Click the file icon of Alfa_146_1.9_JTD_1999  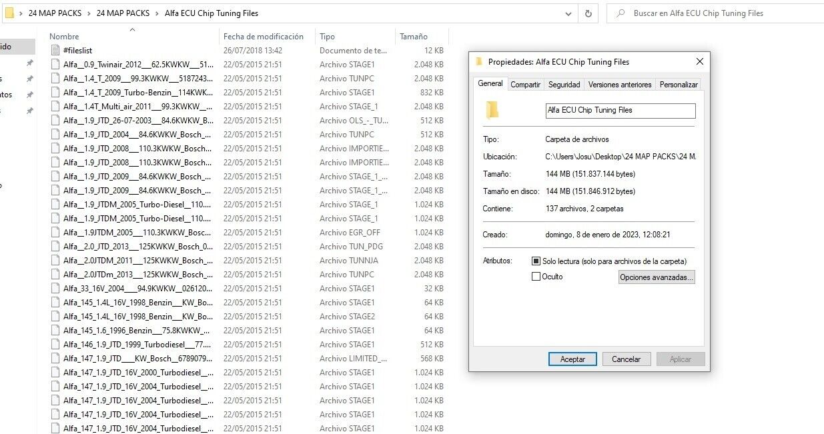[x=56, y=345]
